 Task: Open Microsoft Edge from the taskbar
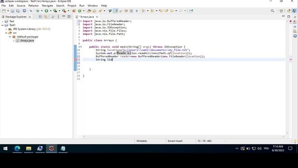[x=17, y=148]
